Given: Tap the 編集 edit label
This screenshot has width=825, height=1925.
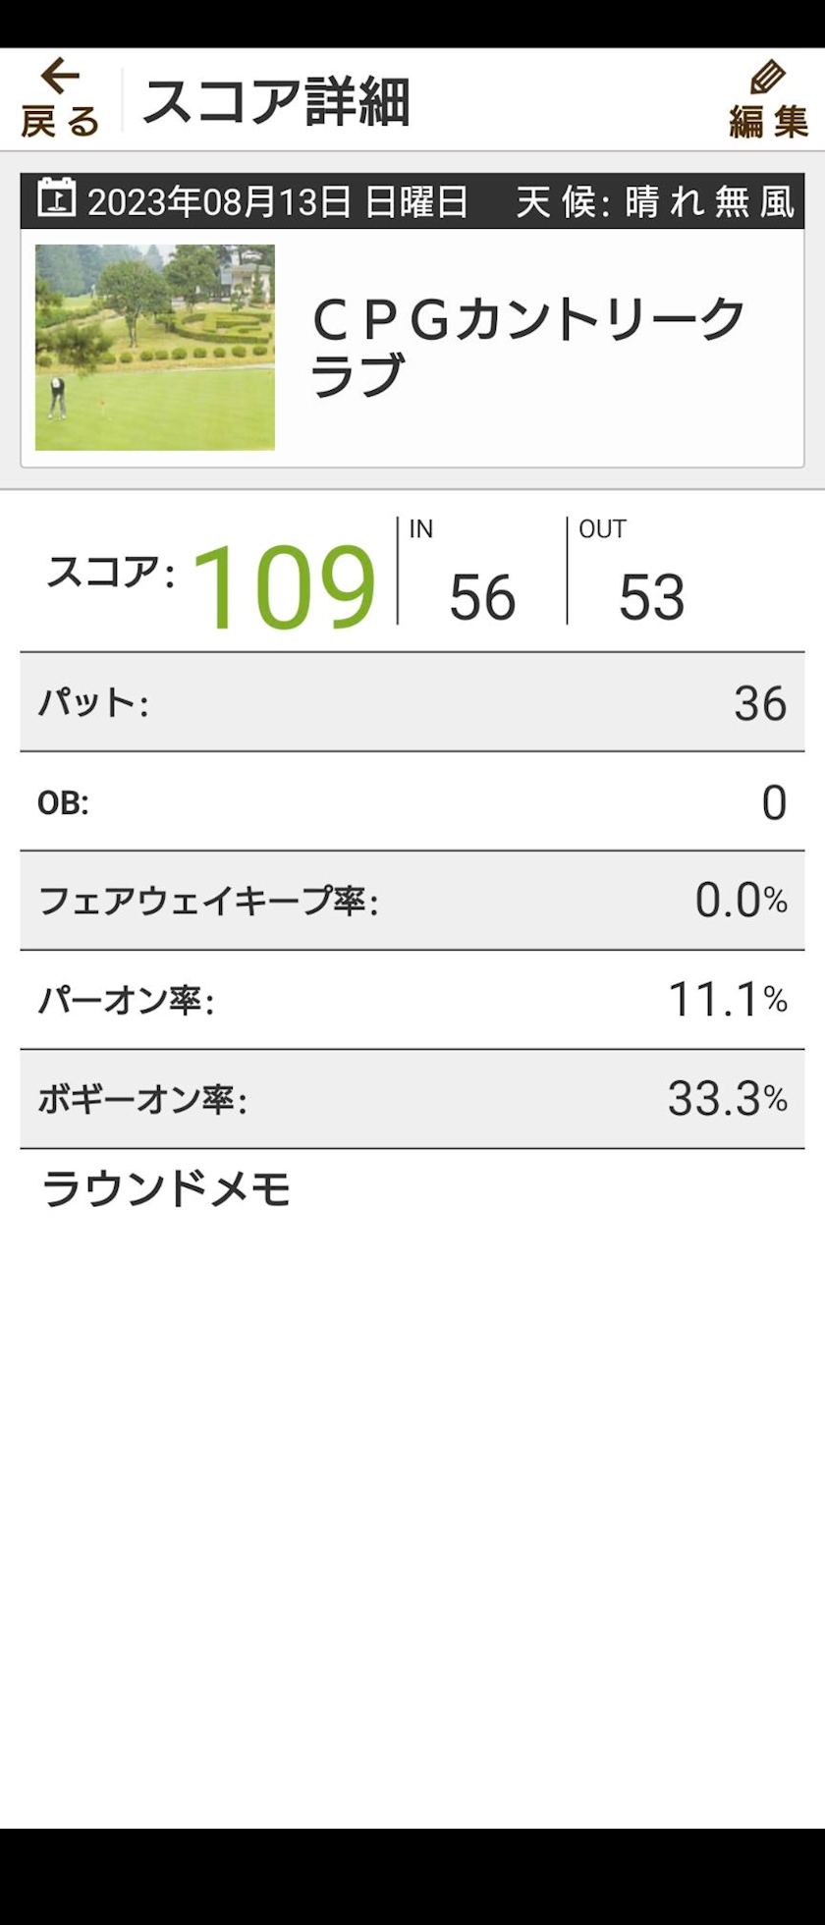Looking at the screenshot, I should 768,122.
